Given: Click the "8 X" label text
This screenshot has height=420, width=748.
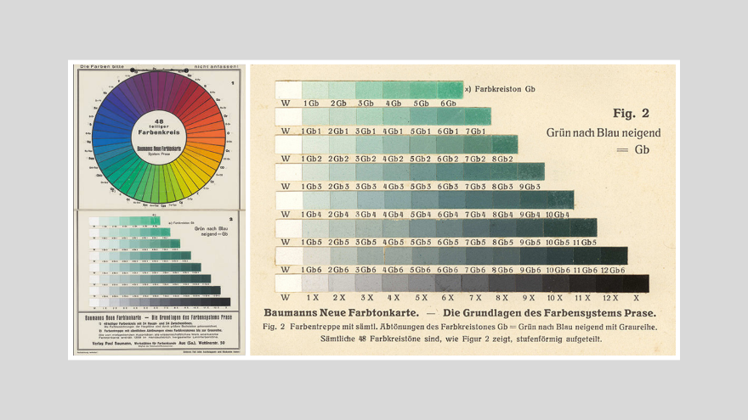Looking at the screenshot, I should [x=501, y=298].
